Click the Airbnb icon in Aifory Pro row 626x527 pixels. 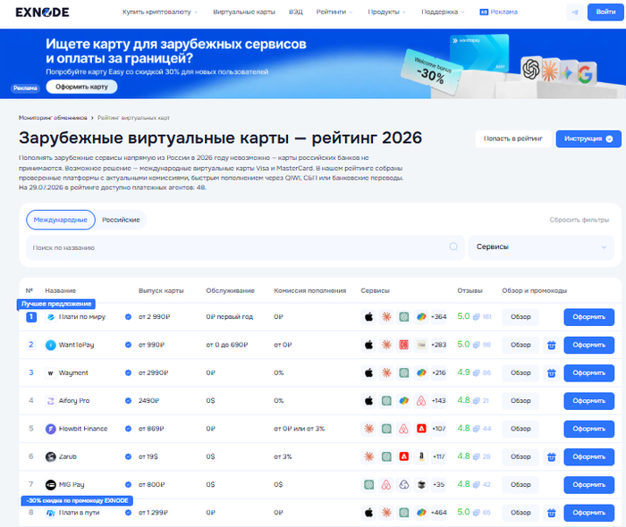tap(421, 401)
